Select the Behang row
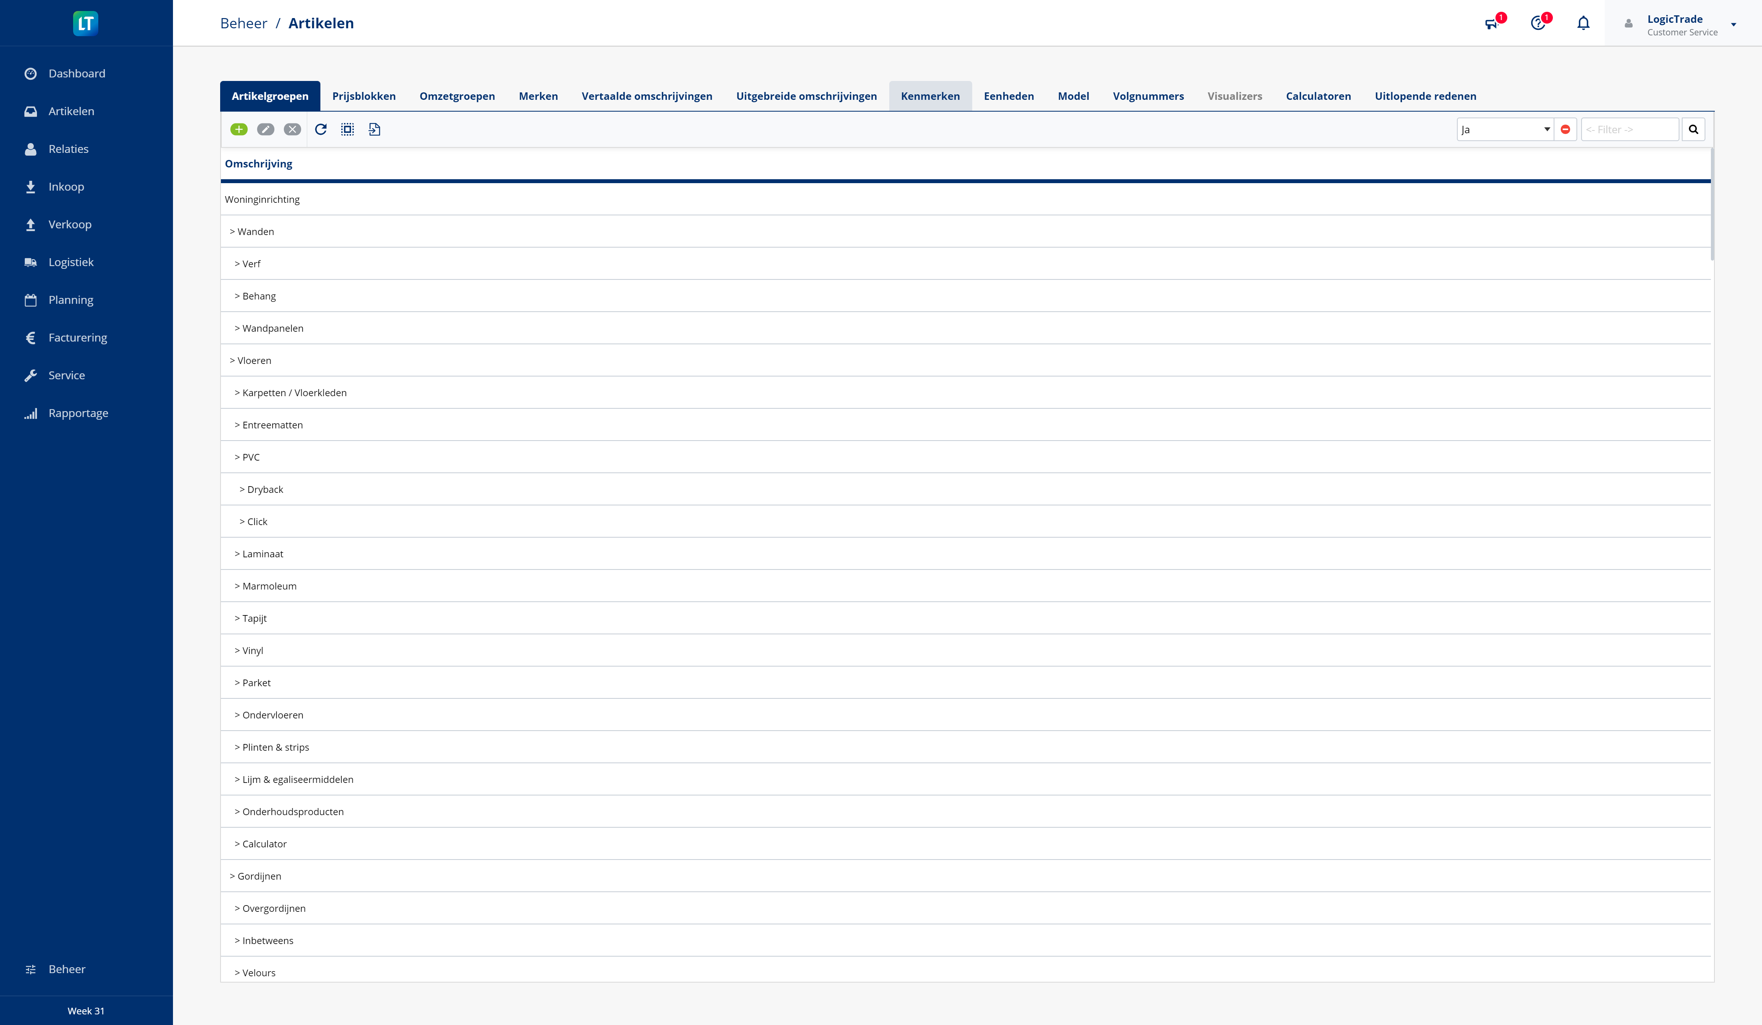The width and height of the screenshot is (1762, 1025). (x=966, y=296)
